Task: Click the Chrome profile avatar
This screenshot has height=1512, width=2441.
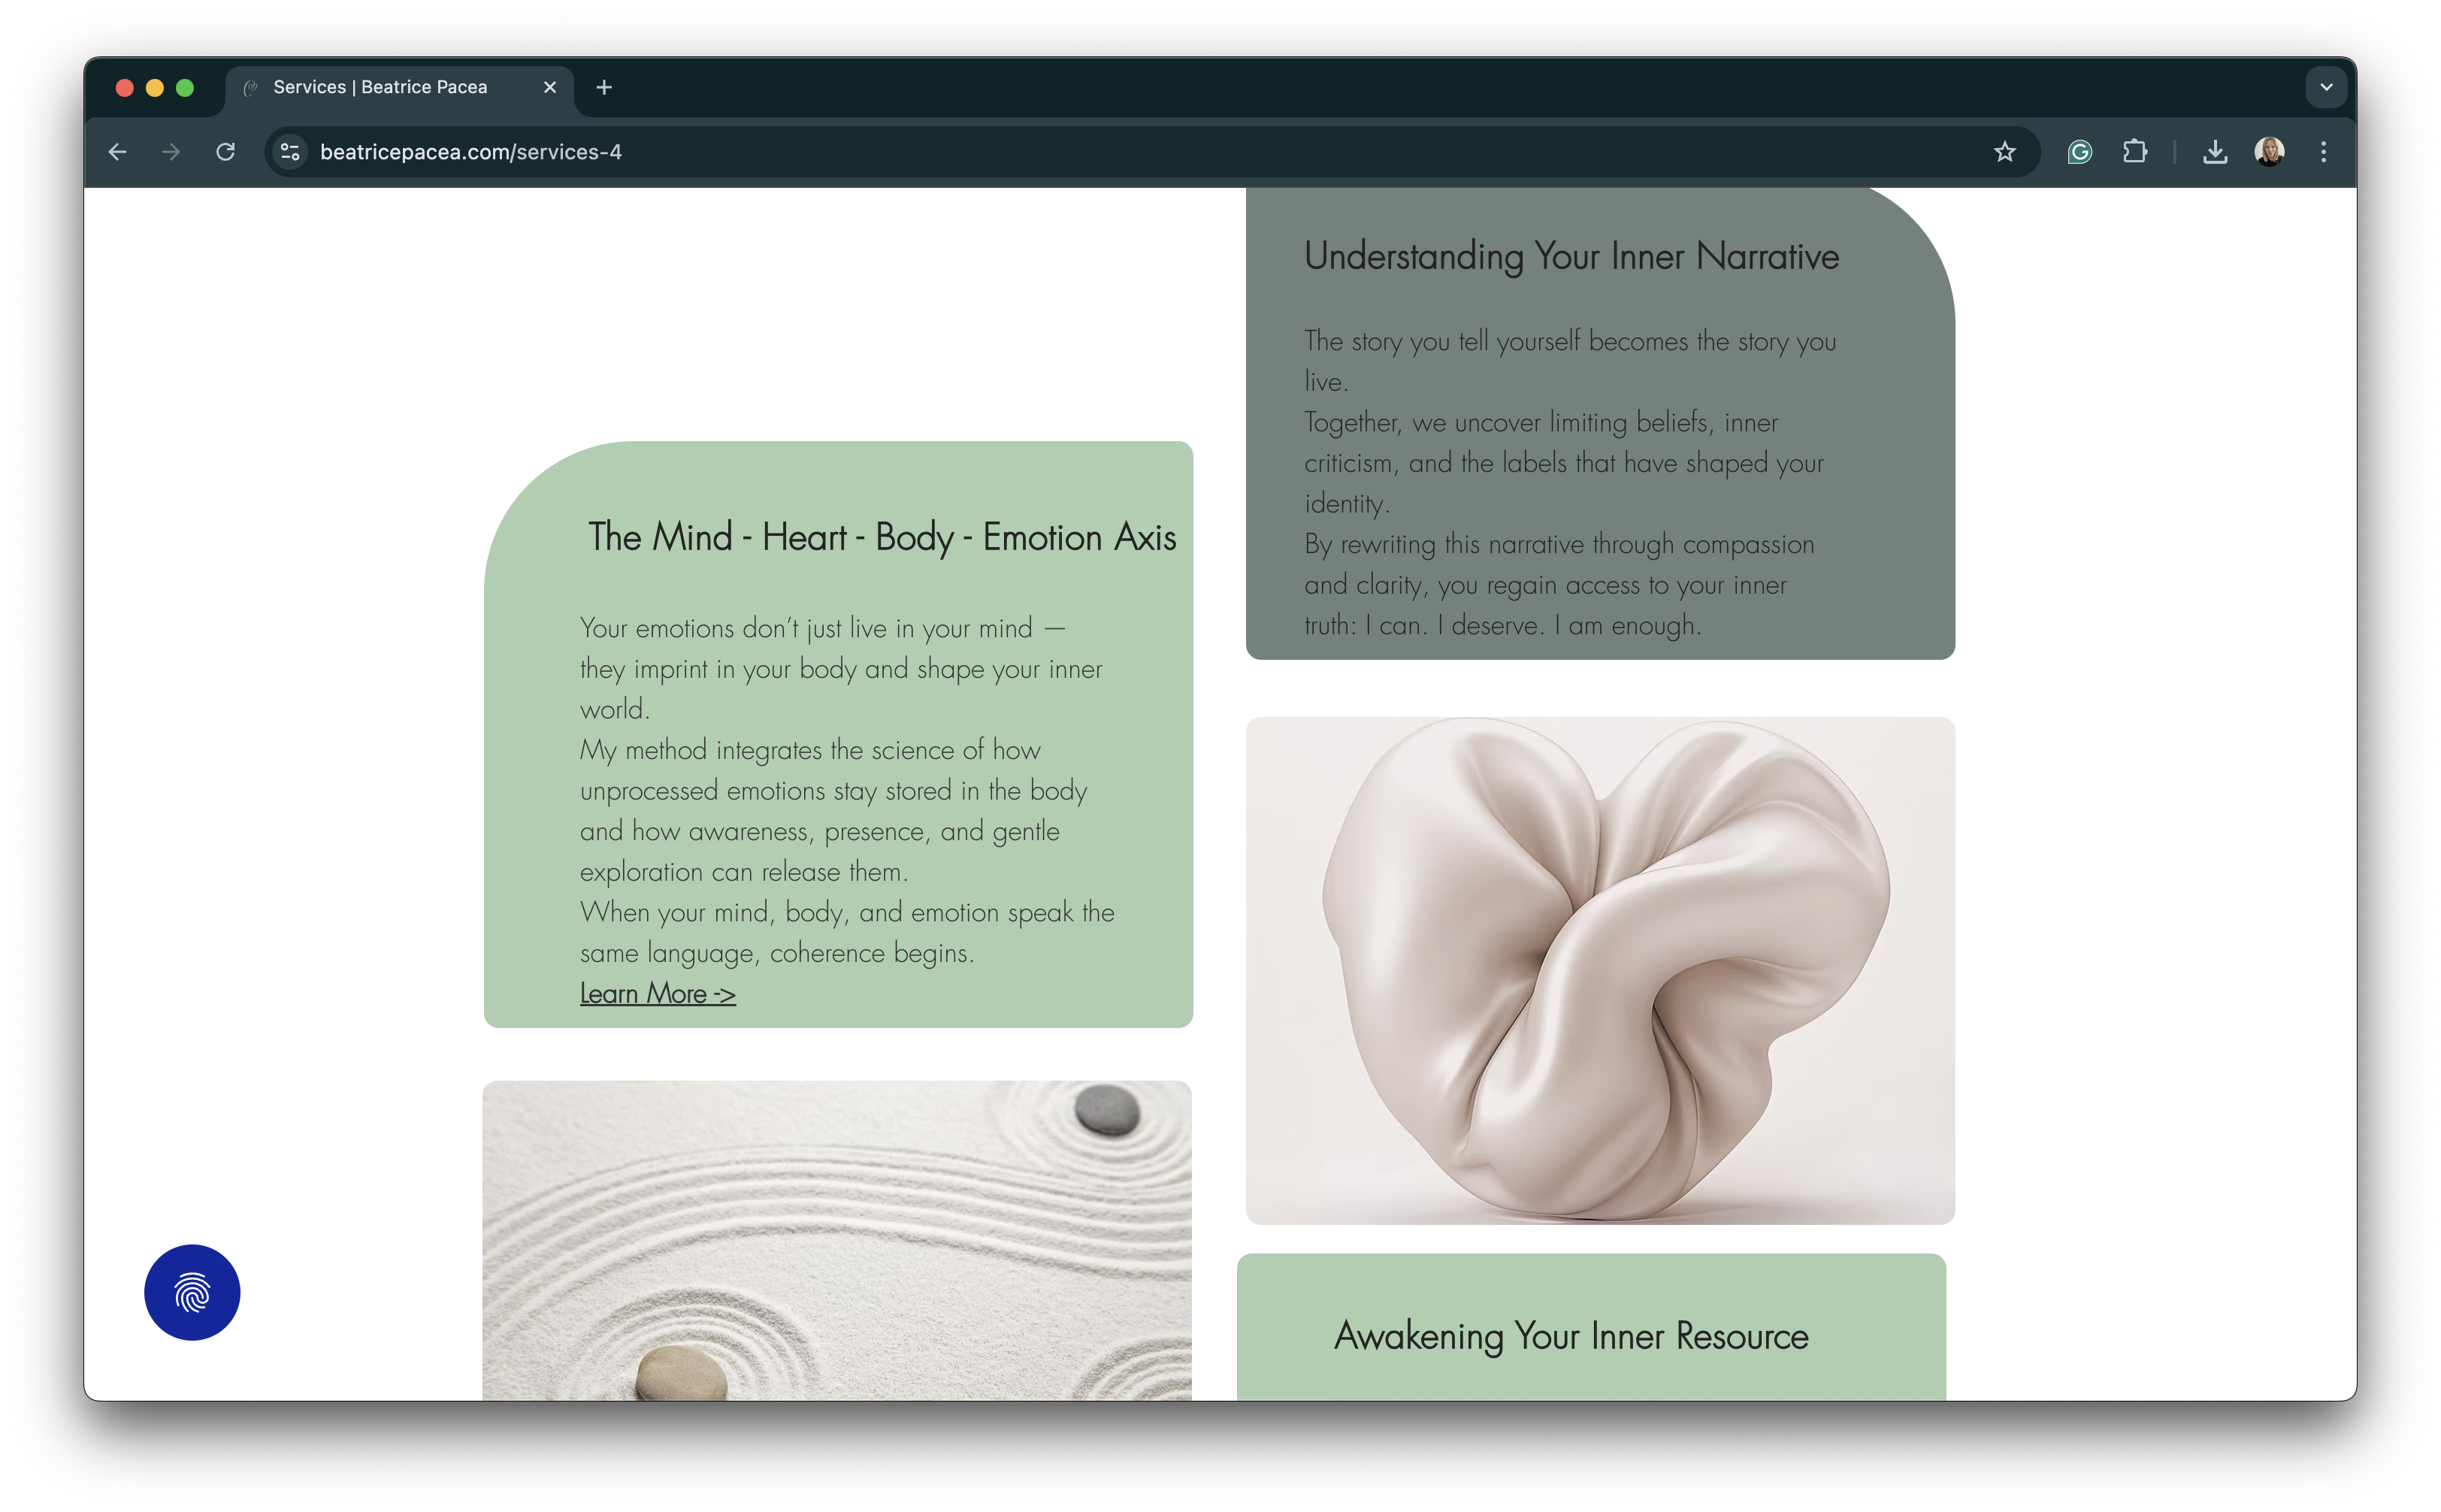Action: pyautogui.click(x=2269, y=152)
